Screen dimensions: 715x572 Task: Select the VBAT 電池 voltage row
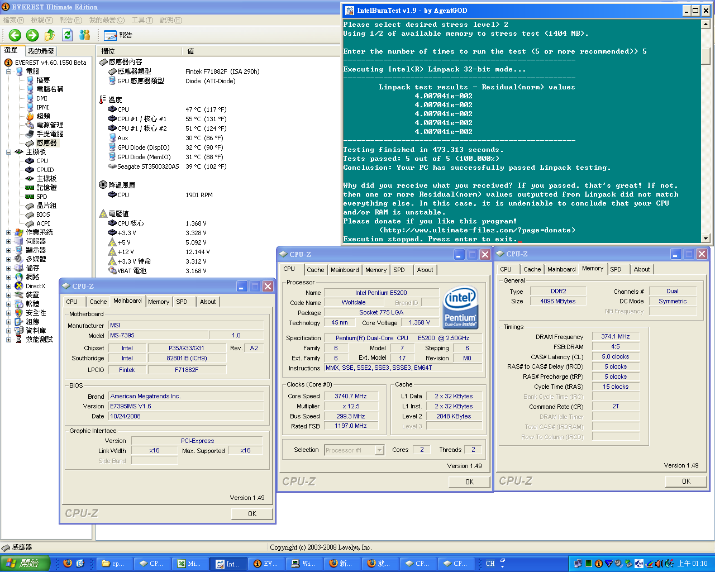158,271
